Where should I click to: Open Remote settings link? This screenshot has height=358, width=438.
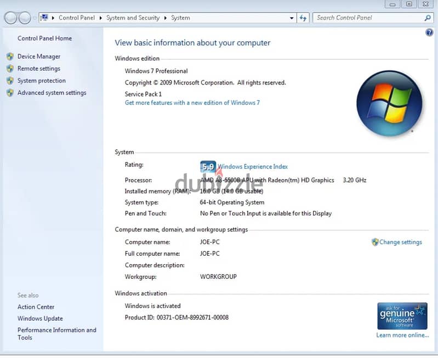click(39, 69)
